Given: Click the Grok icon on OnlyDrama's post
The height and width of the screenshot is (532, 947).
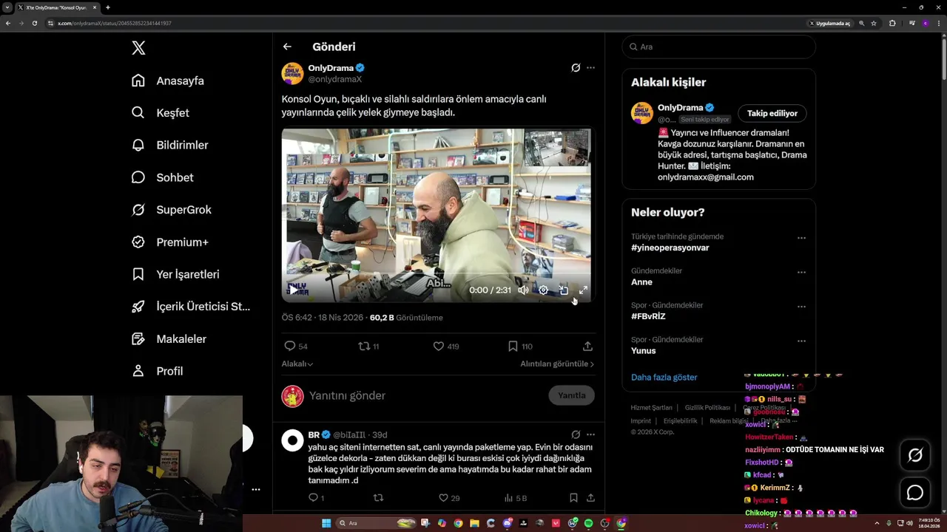Looking at the screenshot, I should point(576,67).
